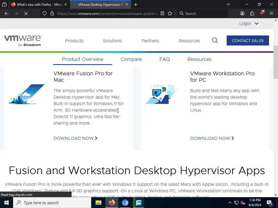
Task: Open the Partners menu
Action: click(150, 41)
